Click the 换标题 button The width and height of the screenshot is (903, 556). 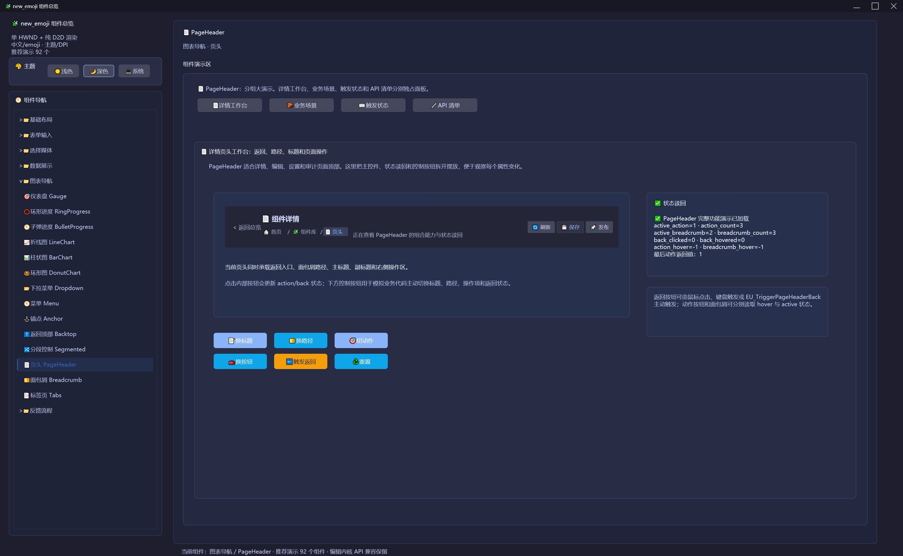[x=240, y=341]
